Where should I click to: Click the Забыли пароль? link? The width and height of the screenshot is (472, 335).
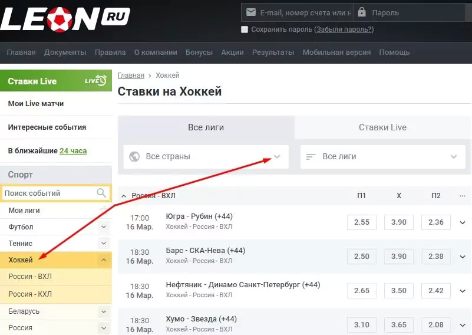click(344, 29)
